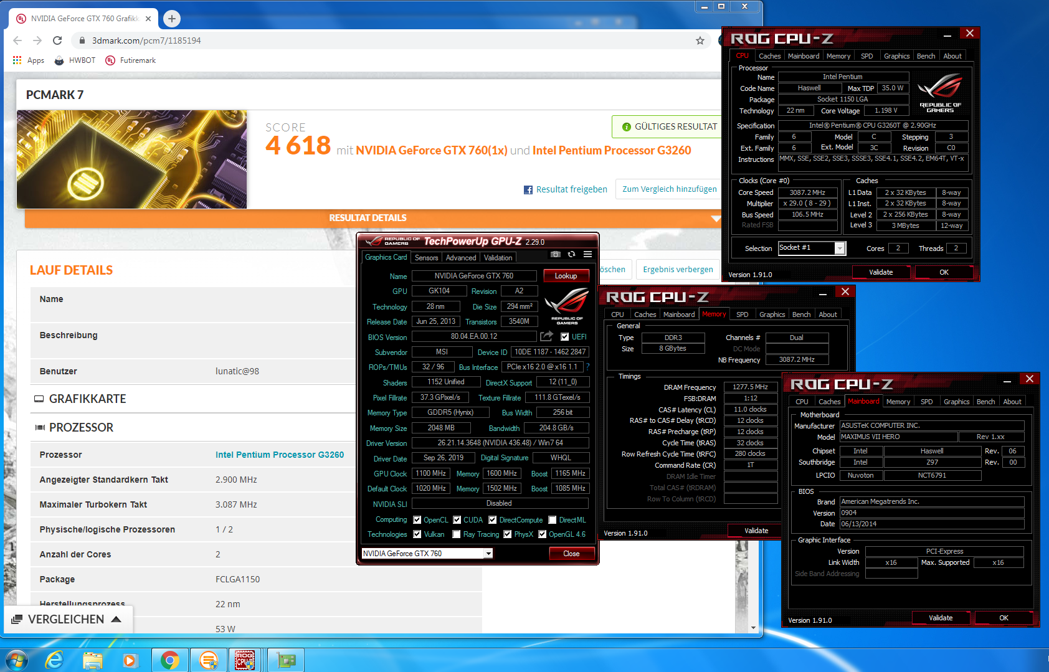The image size is (1049, 672).
Task: Open GPU-Z graphics card taskbar icon
Action: (286, 660)
